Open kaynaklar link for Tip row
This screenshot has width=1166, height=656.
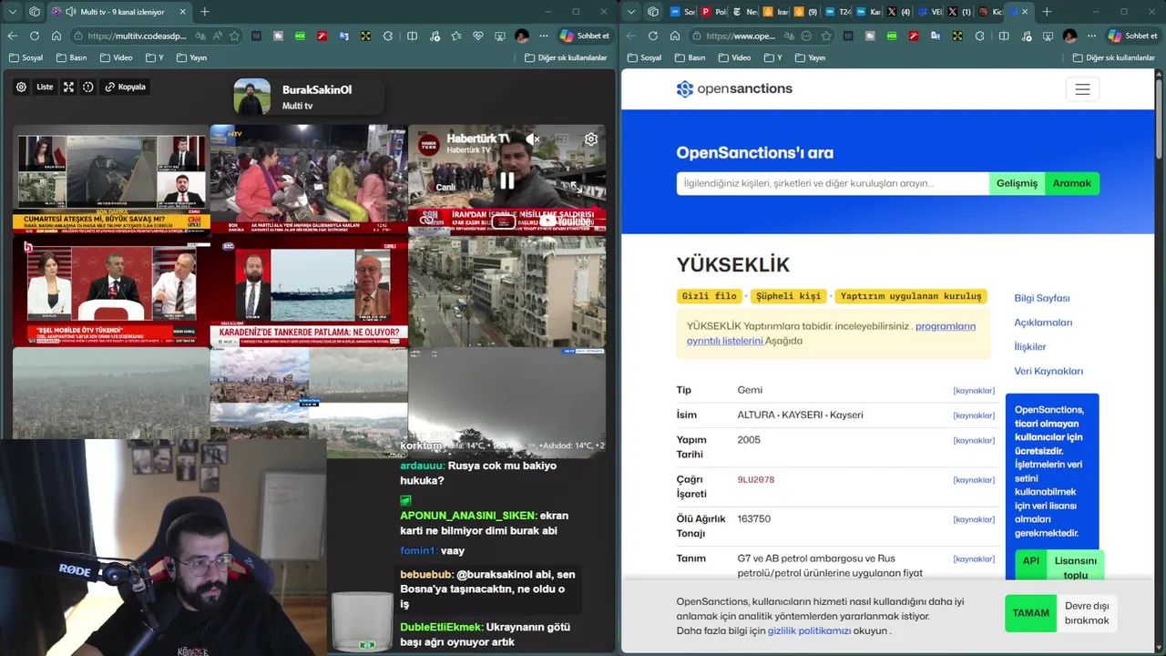[x=974, y=391]
